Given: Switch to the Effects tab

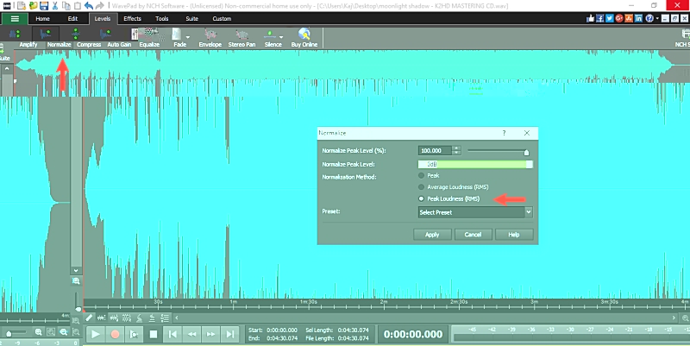Looking at the screenshot, I should coord(132,18).
